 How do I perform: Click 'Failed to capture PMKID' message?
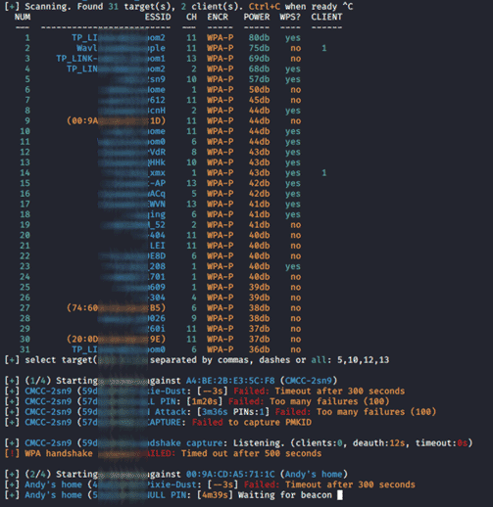click(x=252, y=422)
